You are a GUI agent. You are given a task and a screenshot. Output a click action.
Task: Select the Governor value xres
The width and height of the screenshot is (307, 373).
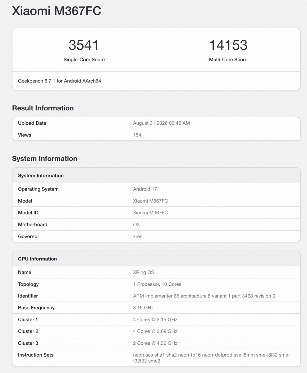138,236
